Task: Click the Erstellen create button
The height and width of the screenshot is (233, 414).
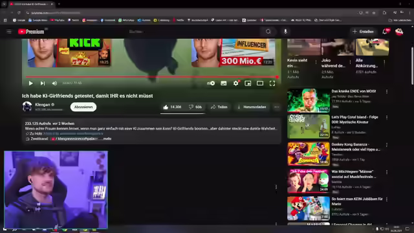Action: 364,32
